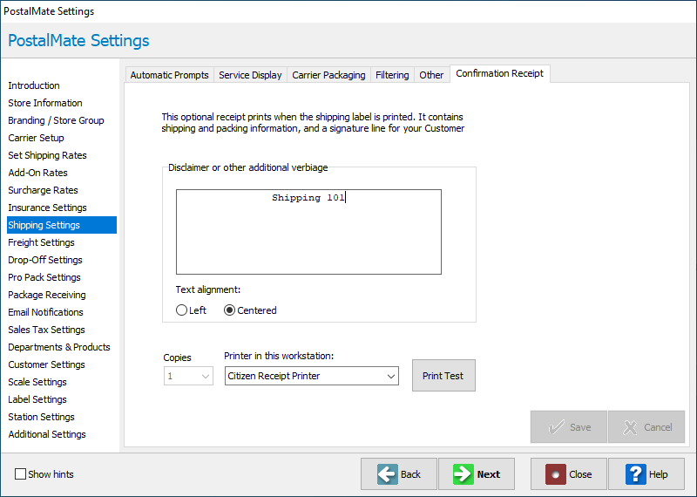
Task: Click the Cancel X icon
Action: coord(630,427)
